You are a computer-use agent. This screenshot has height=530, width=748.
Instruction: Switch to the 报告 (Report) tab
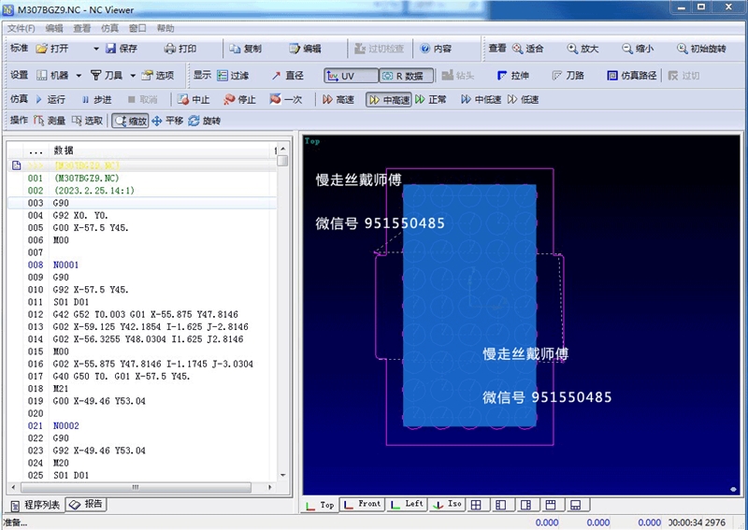click(x=87, y=505)
